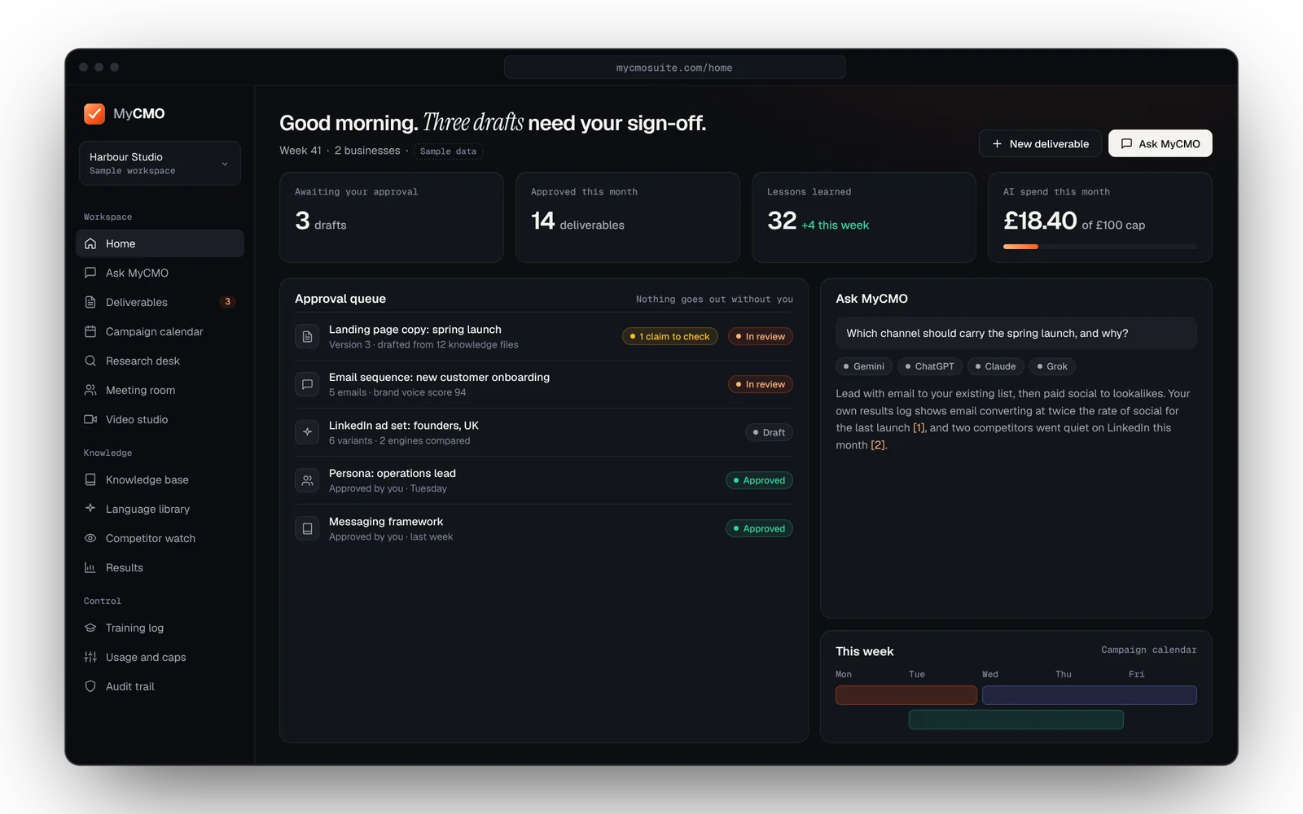Expand the Harbour Studio workspace switcher chevron
The height and width of the screenshot is (814, 1303).
click(x=225, y=164)
